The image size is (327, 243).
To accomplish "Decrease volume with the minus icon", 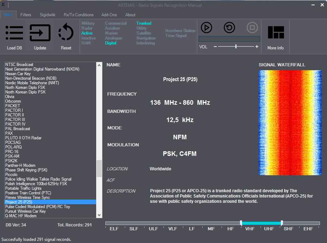I will (x=215, y=47).
